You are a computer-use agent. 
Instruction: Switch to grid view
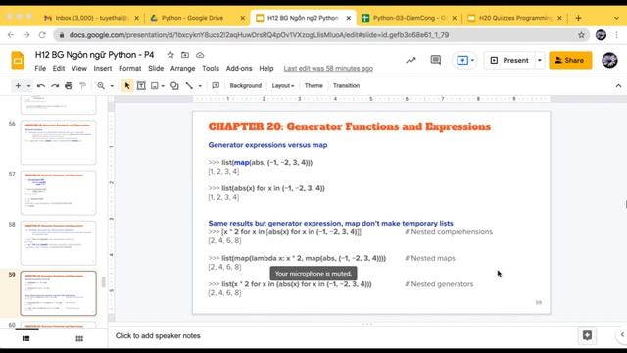click(79, 338)
